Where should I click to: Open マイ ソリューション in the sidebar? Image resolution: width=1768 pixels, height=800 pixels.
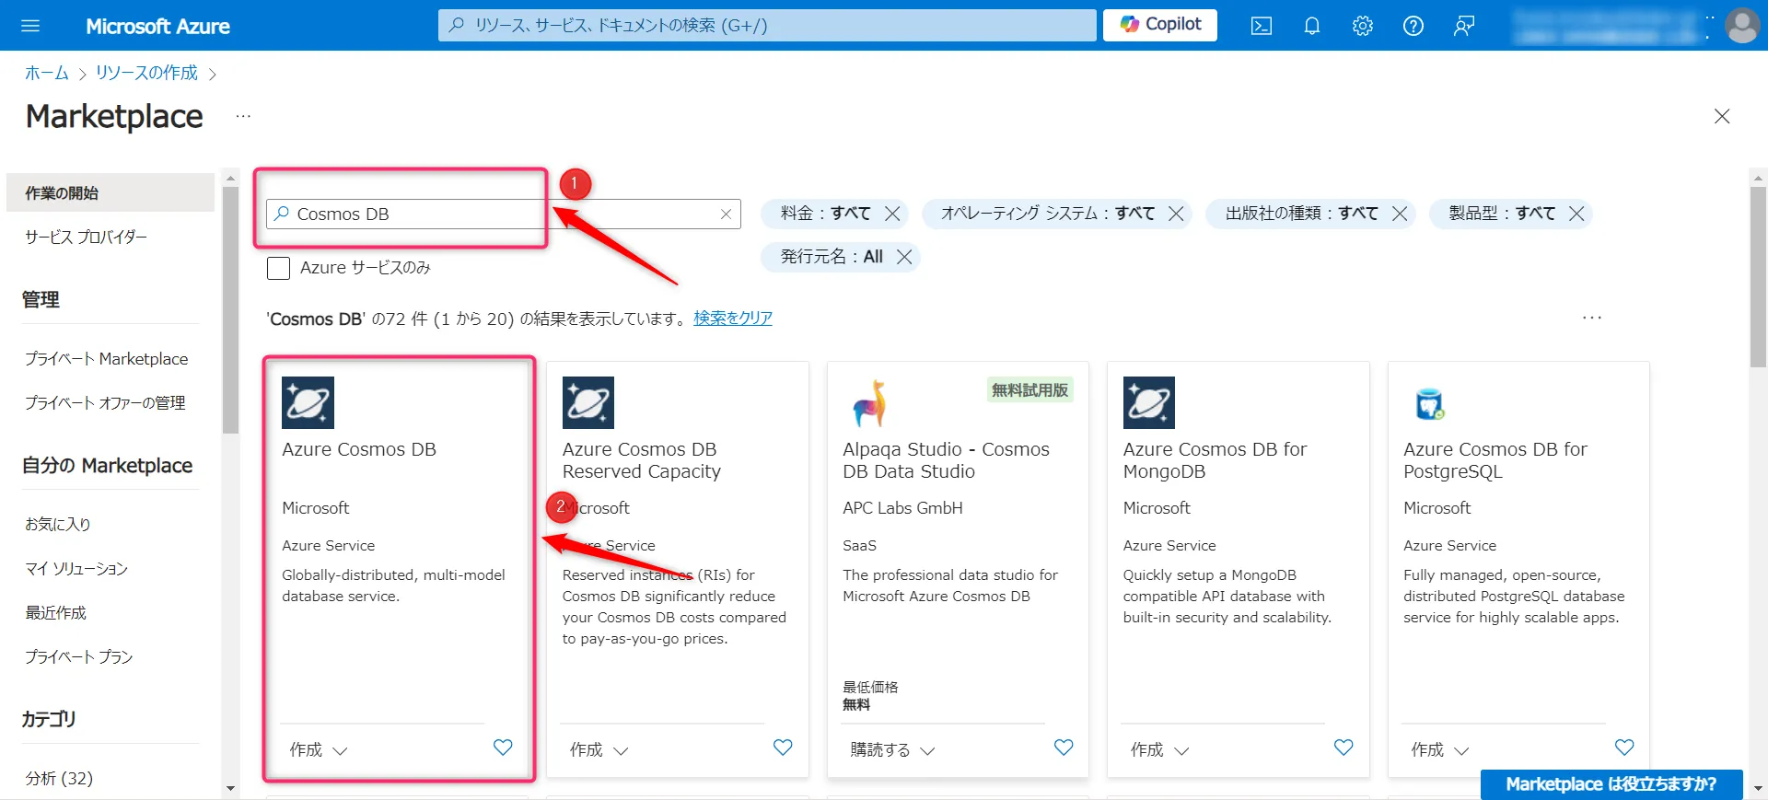pos(76,569)
